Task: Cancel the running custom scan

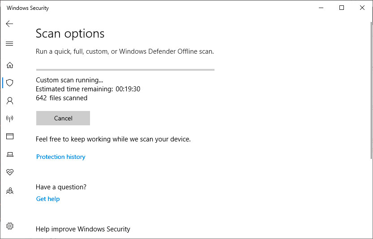Action: point(63,118)
